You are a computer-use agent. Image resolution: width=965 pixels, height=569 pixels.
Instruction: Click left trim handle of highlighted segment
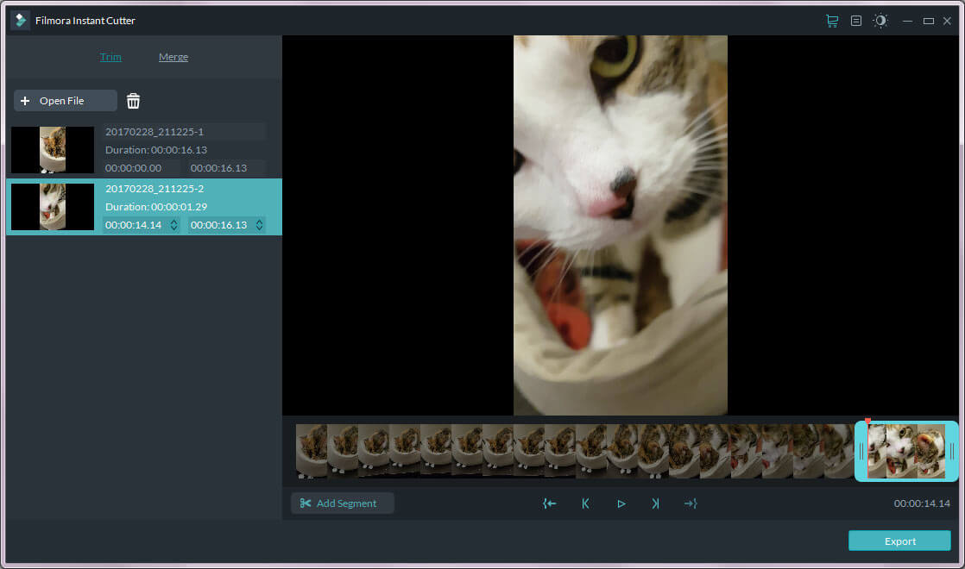(861, 452)
